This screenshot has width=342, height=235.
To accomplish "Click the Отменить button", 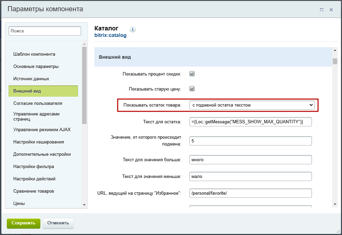I will (58, 223).
